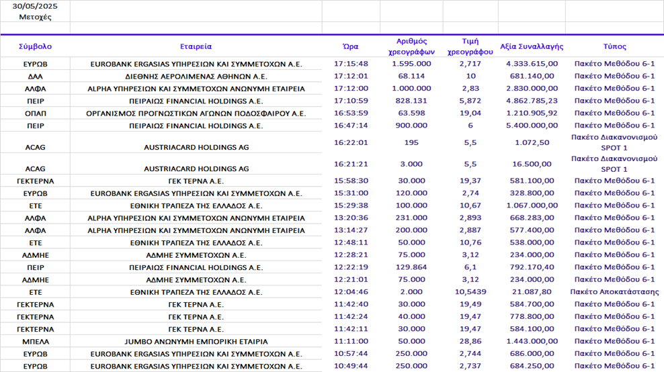Select the price 5,872

coord(470,101)
